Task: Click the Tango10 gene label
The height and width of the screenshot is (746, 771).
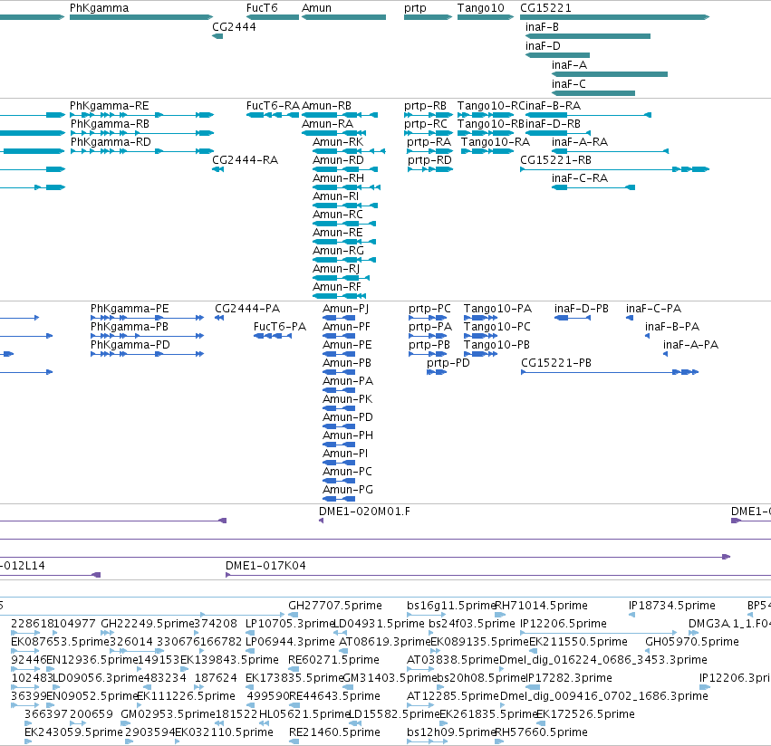Action: [x=480, y=8]
